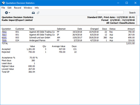Click salesman 'IP' in row 7007

coord(58,35)
